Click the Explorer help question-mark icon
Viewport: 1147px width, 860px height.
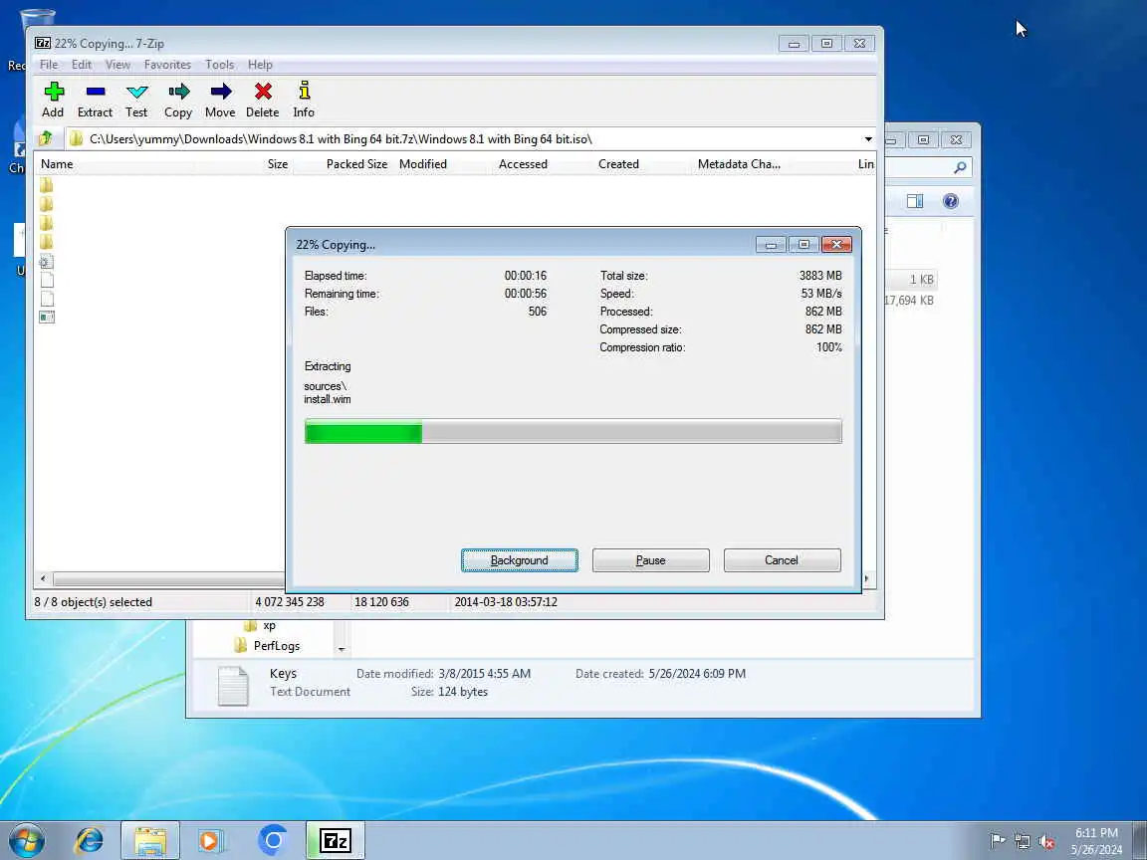(950, 201)
